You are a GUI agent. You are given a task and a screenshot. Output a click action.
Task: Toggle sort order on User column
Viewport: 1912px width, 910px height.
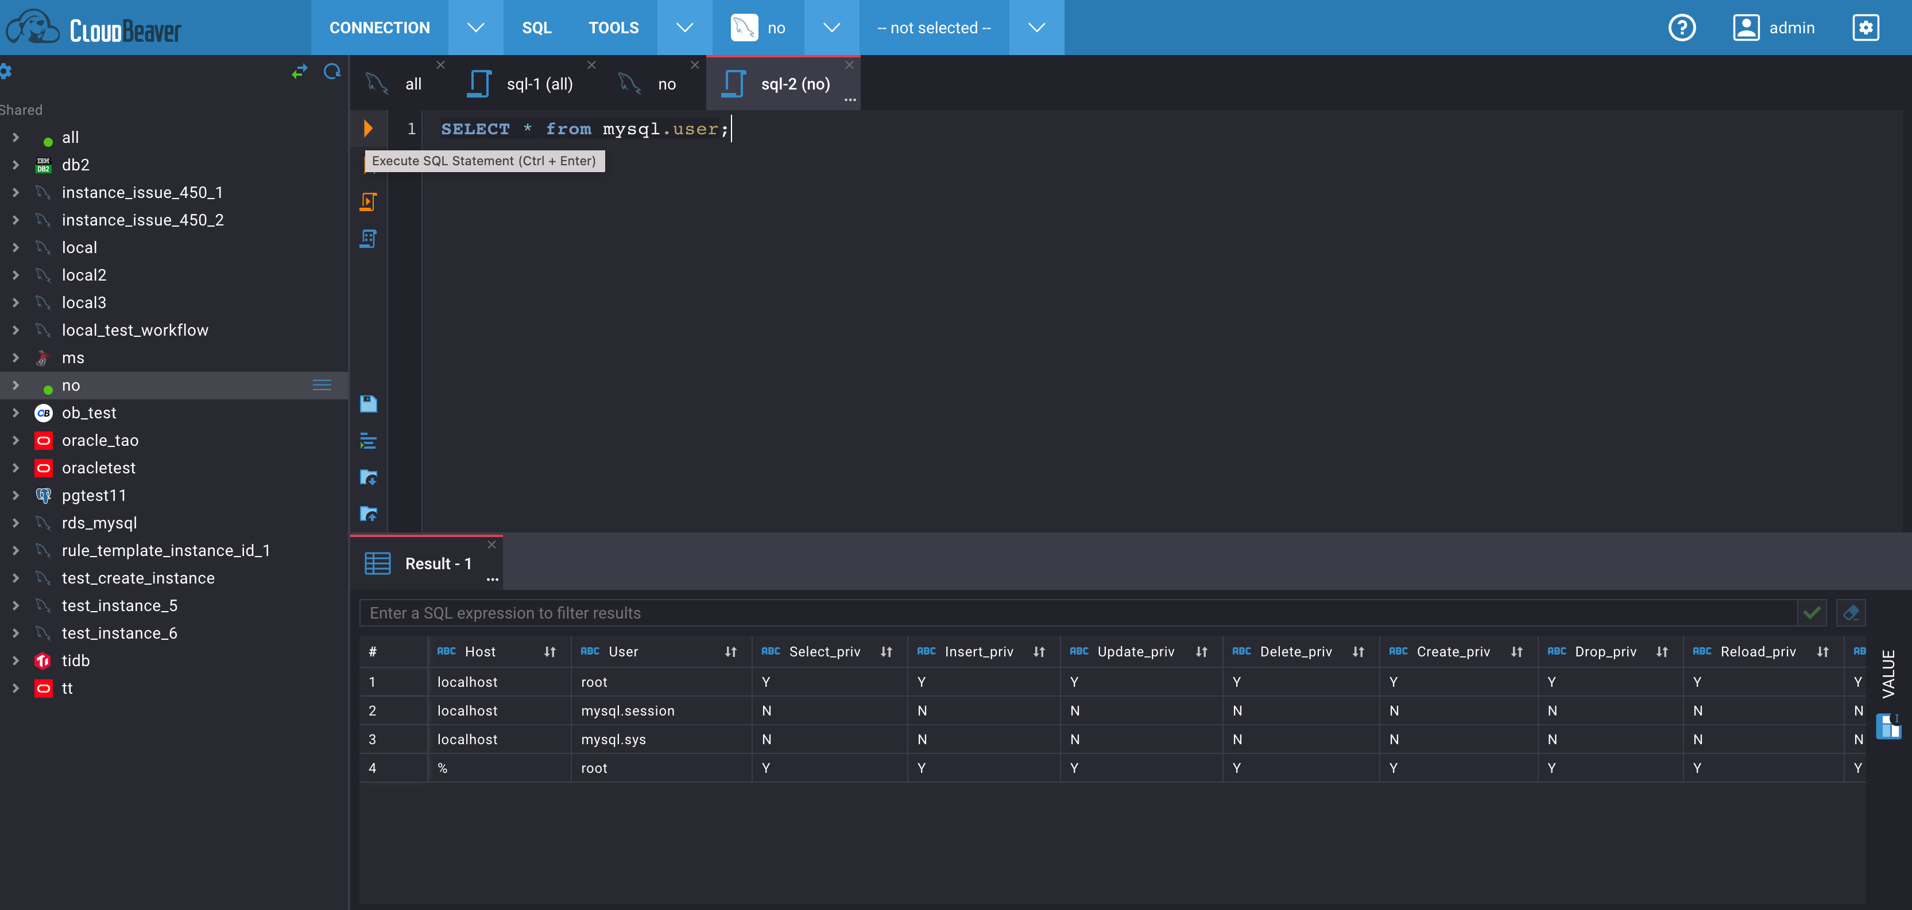(x=730, y=651)
